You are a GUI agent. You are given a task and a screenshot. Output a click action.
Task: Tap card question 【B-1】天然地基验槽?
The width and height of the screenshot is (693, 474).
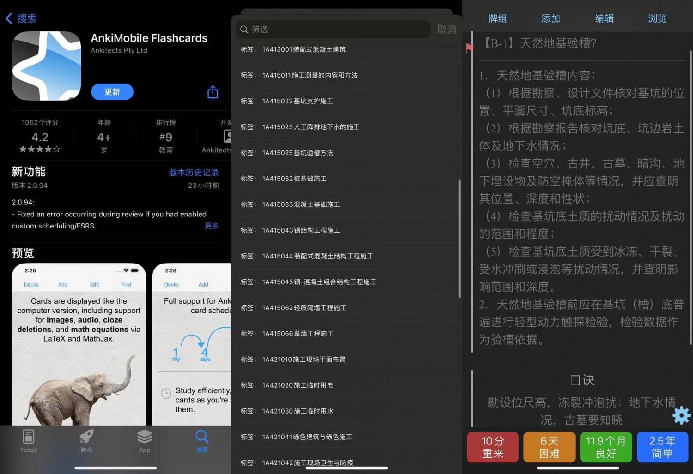[x=539, y=43]
